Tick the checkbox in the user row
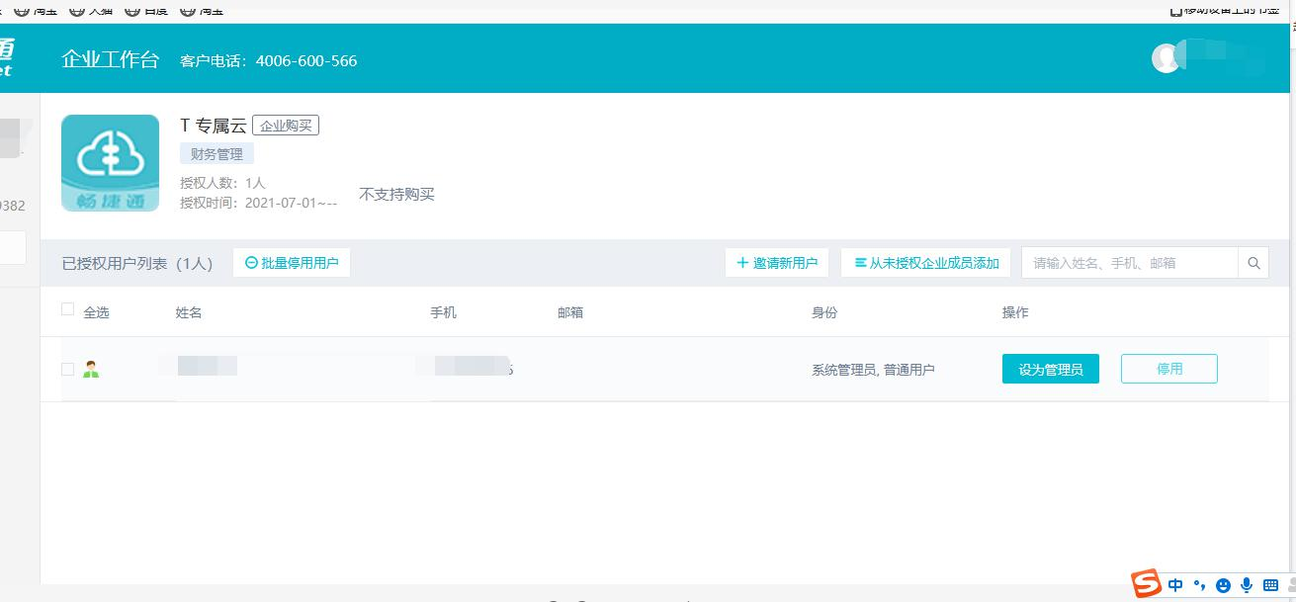This screenshot has width=1296, height=602. pyautogui.click(x=67, y=369)
